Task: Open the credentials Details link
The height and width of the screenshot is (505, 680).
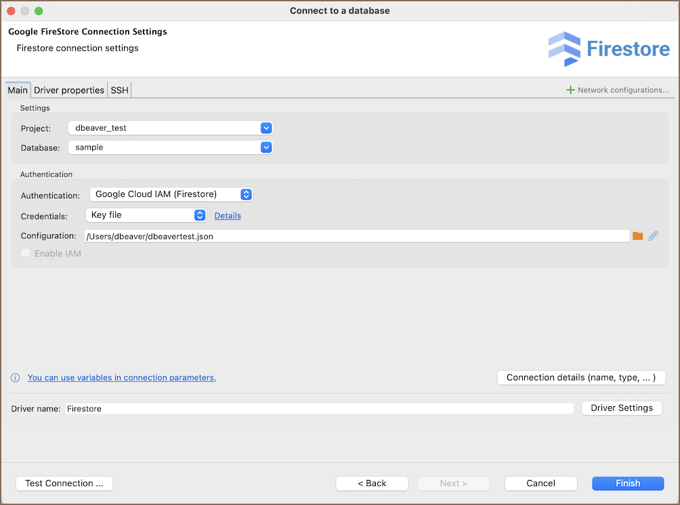Action: point(228,216)
